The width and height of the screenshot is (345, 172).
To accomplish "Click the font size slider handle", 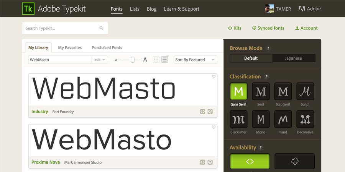I will (133, 60).
